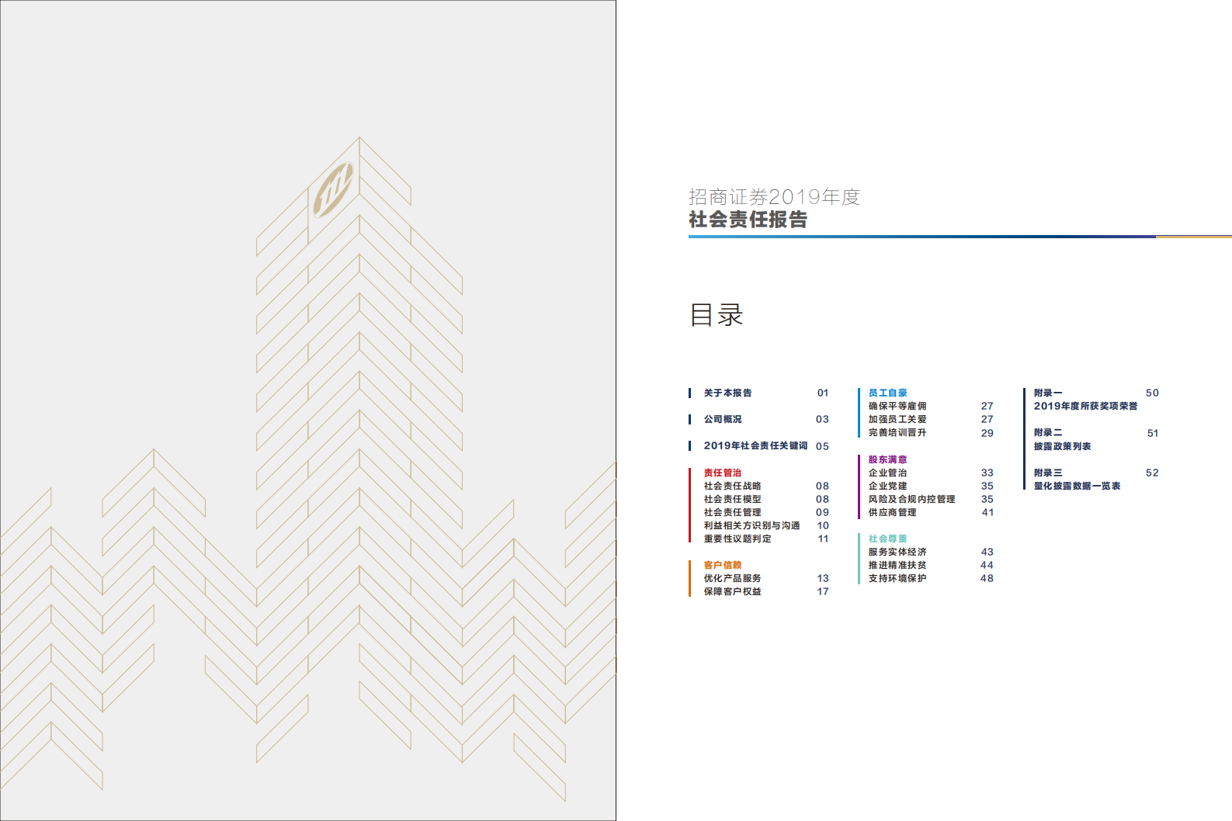
Task: Select the 社会尊重 section heading
Action: click(887, 539)
